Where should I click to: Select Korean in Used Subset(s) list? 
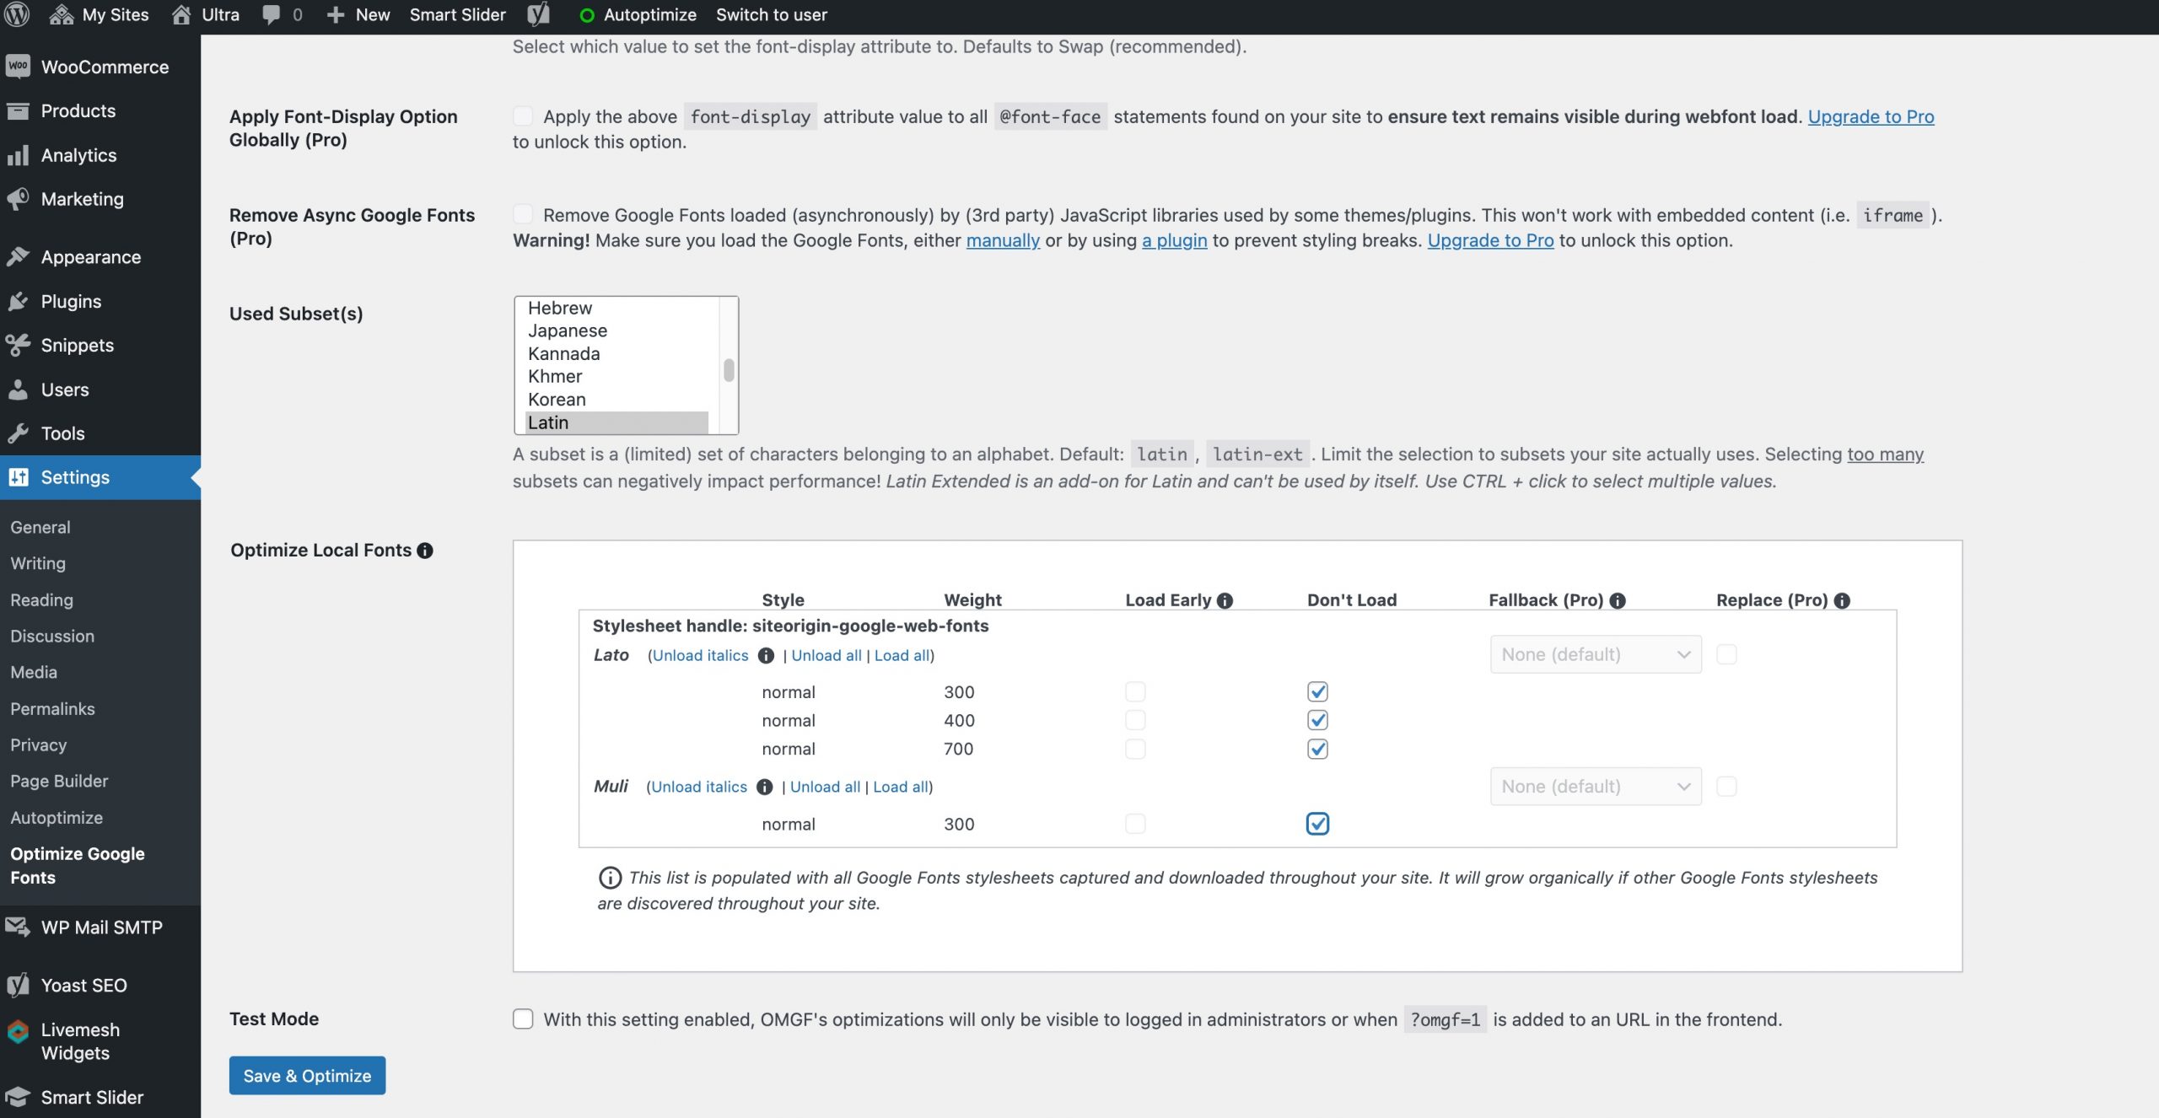coord(557,399)
